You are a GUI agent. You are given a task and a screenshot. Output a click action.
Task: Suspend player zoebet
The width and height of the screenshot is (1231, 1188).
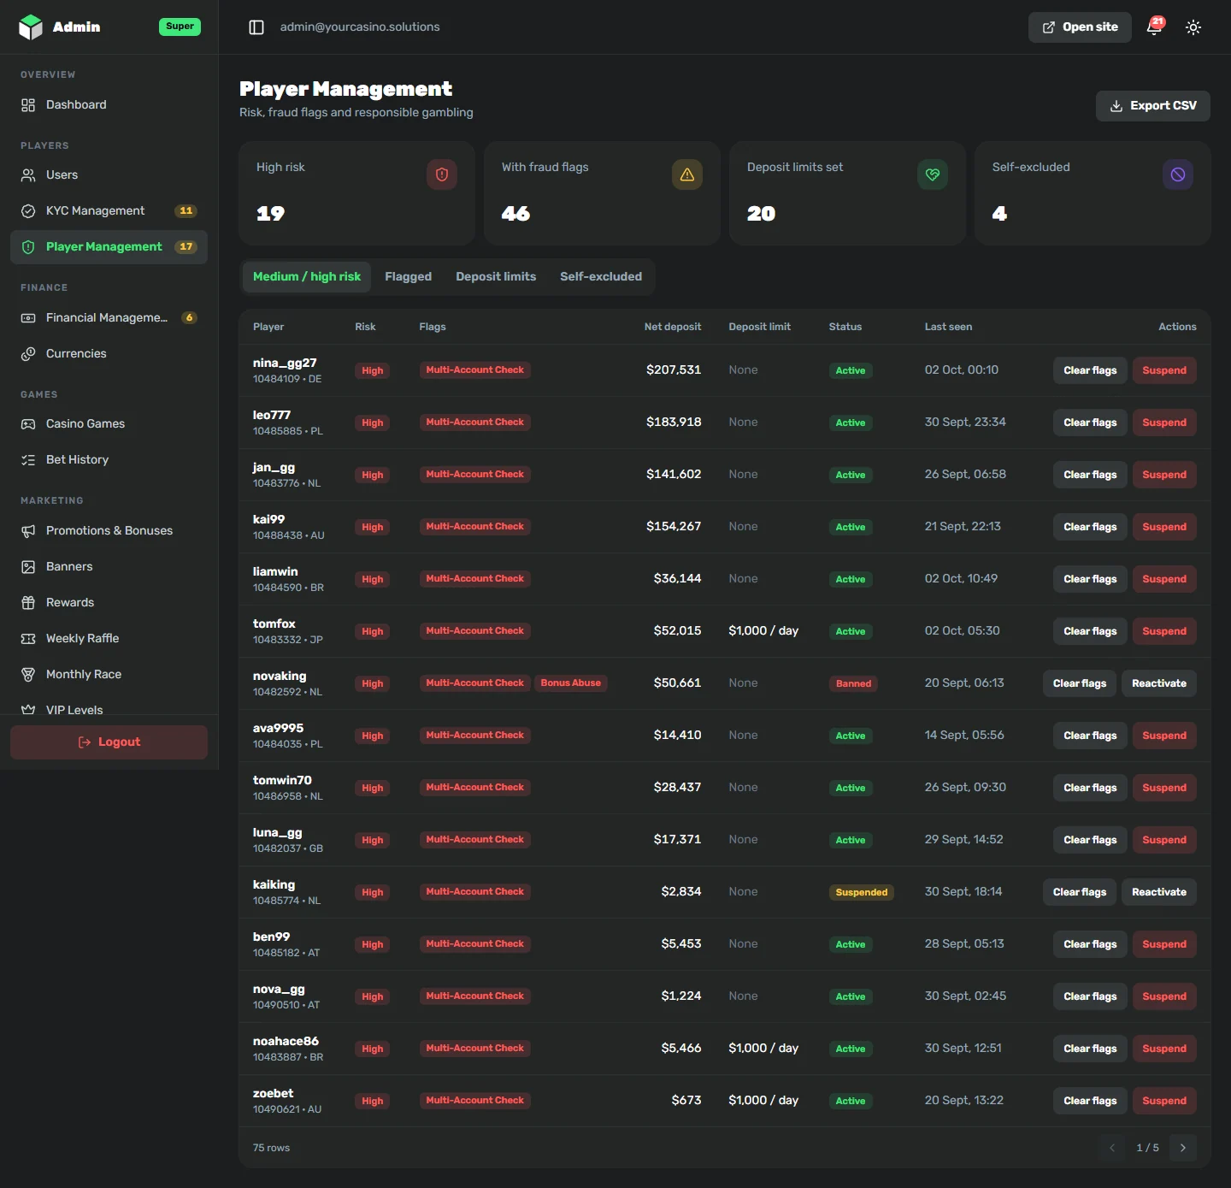pyautogui.click(x=1164, y=1101)
